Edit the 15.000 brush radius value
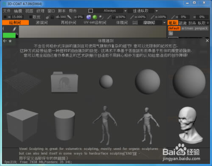Image resolution: width=212 pixels, height=166 pixels. [17, 17]
